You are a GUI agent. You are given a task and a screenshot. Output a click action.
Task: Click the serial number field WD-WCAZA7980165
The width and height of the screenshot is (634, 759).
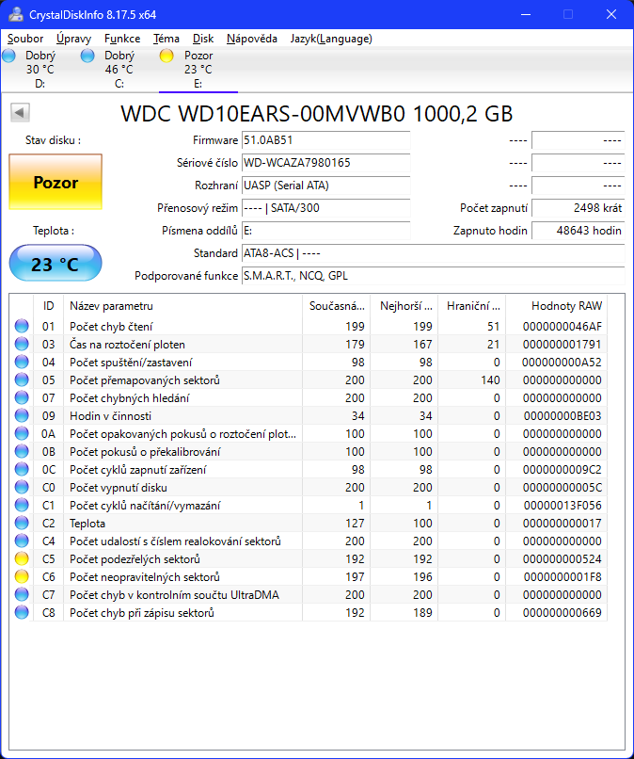click(x=326, y=163)
